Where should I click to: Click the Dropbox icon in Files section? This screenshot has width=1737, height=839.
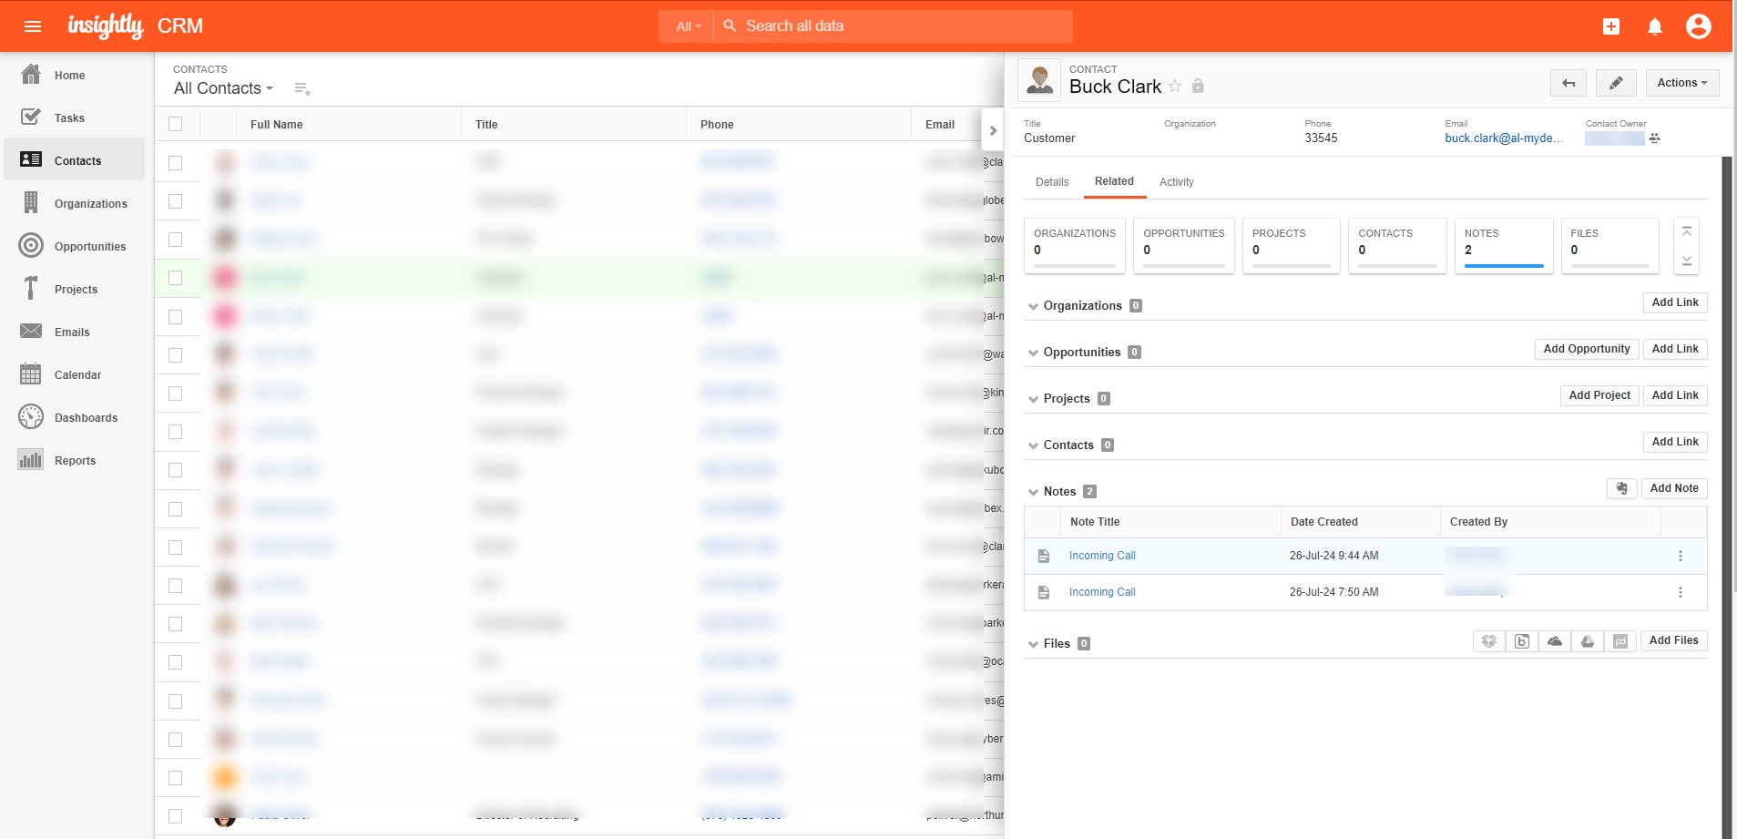pyautogui.click(x=1488, y=641)
